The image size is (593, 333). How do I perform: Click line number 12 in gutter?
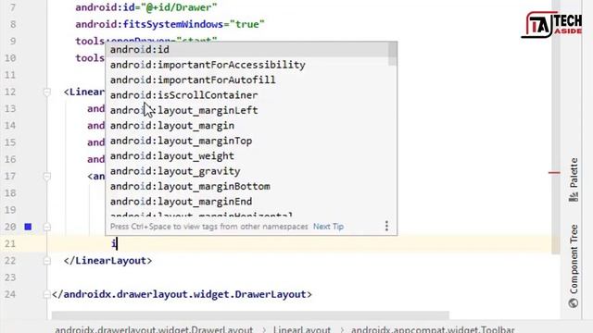point(10,92)
